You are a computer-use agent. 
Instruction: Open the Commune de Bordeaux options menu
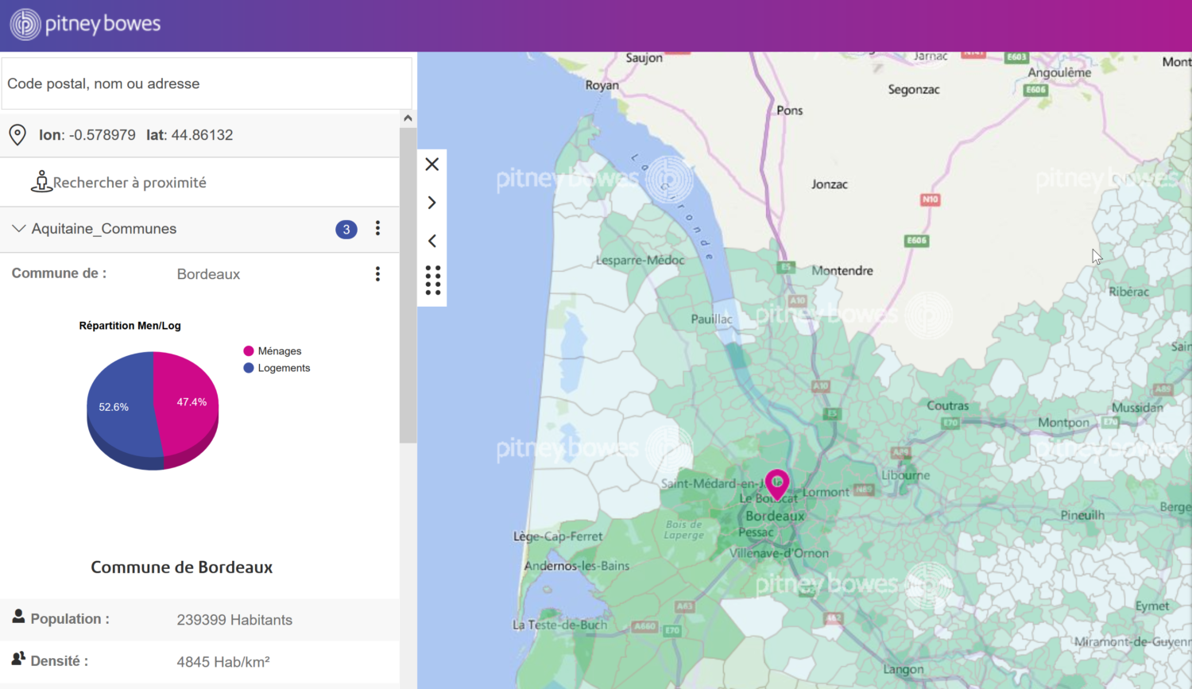(x=377, y=274)
